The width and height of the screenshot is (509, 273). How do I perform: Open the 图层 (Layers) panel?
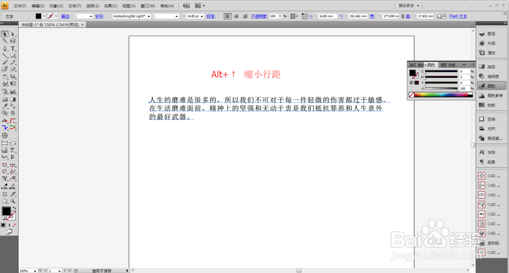coord(491,34)
